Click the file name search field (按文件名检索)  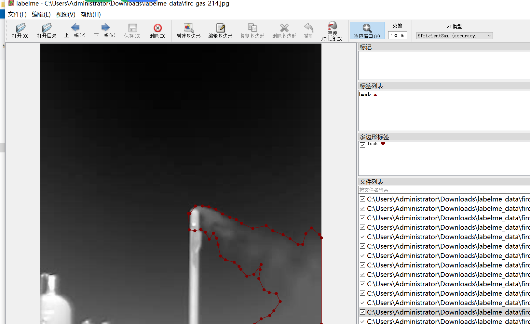pyautogui.click(x=442, y=190)
